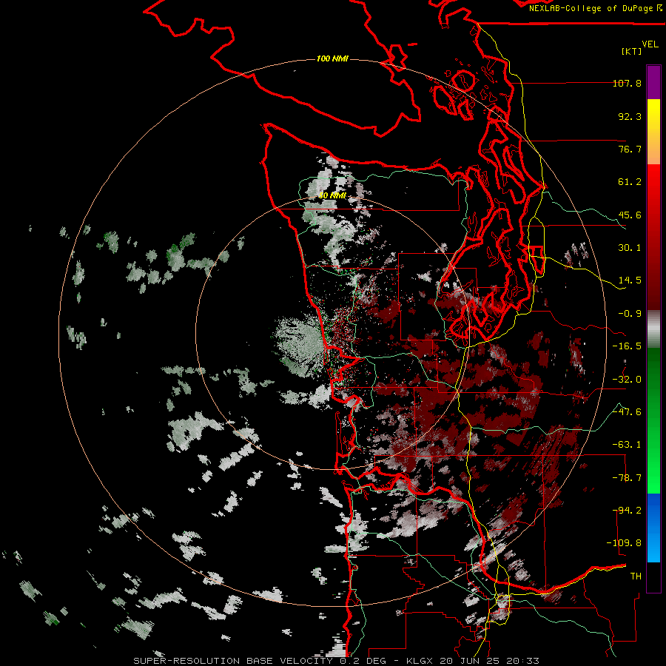Click the green segment of color bar
The image size is (666, 666).
(653, 420)
